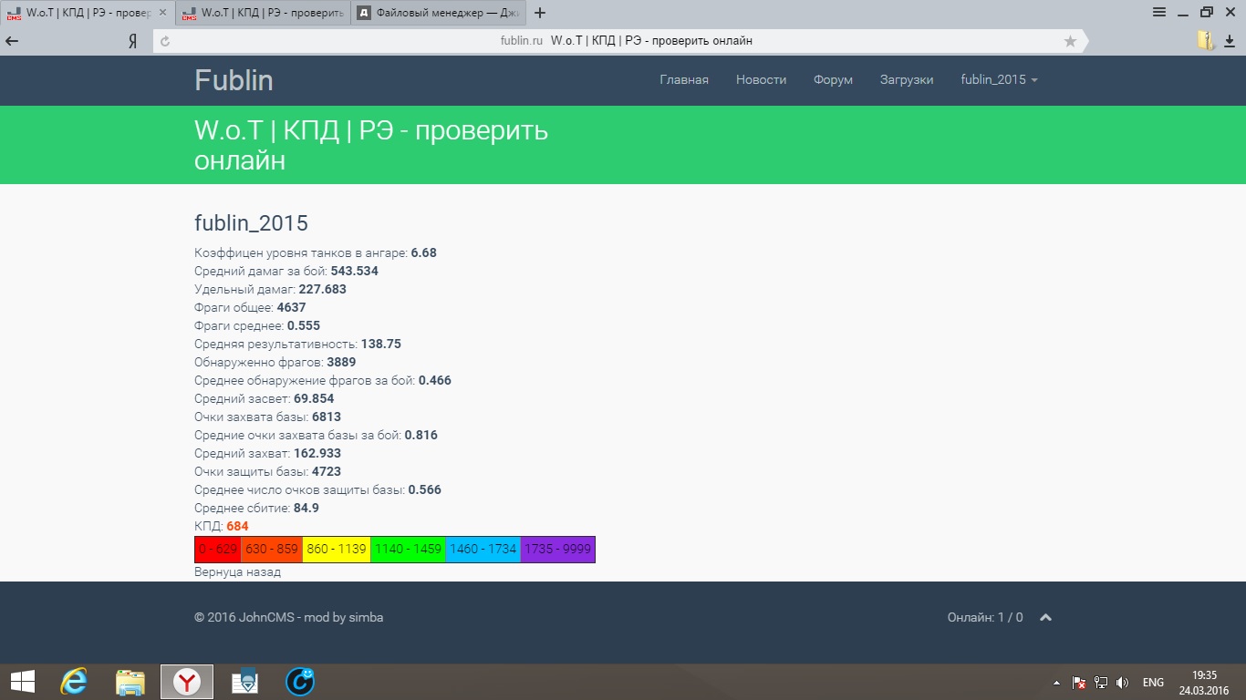Open the browser hamburger menu

click(1159, 12)
